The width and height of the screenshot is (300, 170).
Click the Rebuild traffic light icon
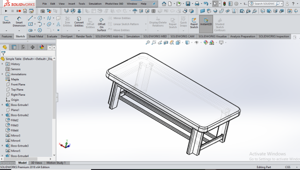[x=224, y=4]
